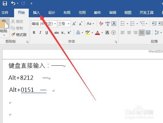163x123 pixels.
Task: Toggle Subscript formatting
Action: 63,33
